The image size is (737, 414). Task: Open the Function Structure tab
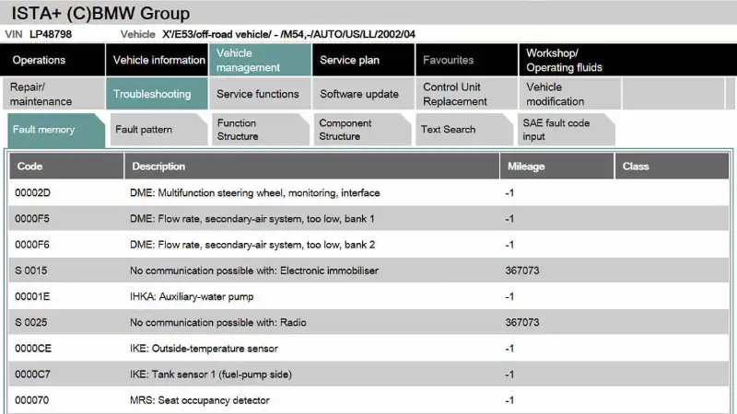tap(260, 130)
